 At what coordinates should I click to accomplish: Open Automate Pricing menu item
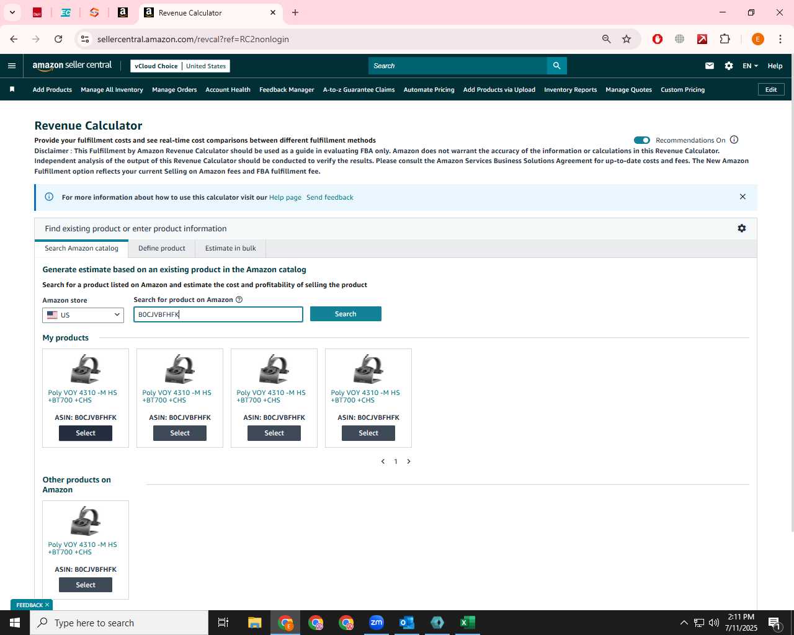429,89
